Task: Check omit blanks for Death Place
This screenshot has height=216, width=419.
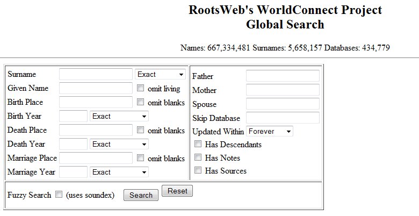Action: (x=140, y=130)
